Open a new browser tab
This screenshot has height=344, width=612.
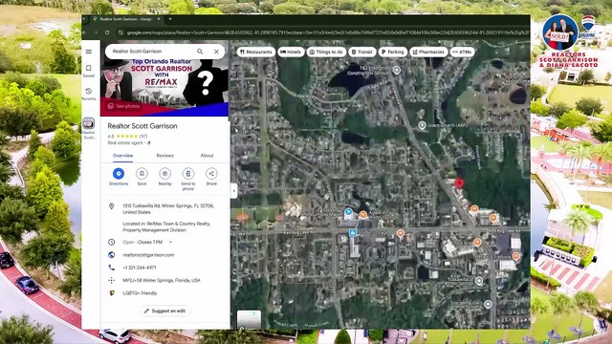[x=170, y=19]
